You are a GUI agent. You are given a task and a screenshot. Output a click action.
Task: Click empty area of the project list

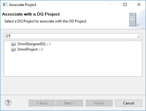(x=73, y=65)
